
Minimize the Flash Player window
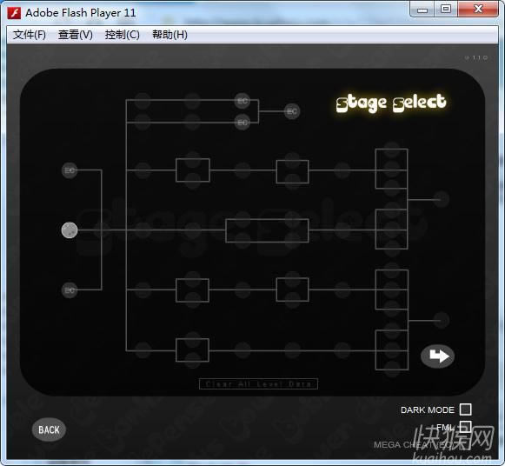point(422,10)
